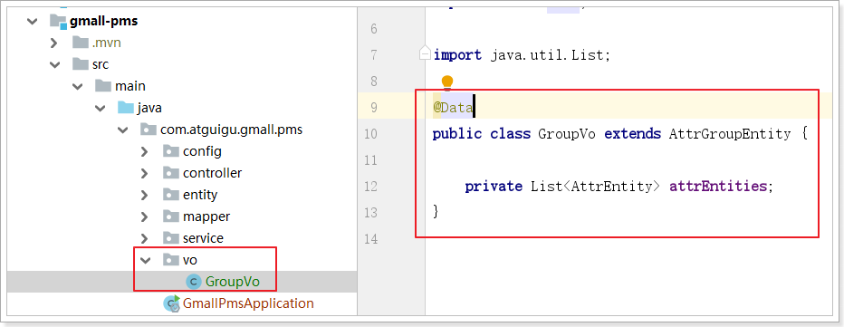Collapse the main folder
Viewport: 844px width, 327px height.
click(x=78, y=86)
